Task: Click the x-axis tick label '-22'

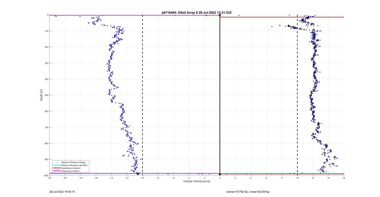Action: click(x=49, y=178)
